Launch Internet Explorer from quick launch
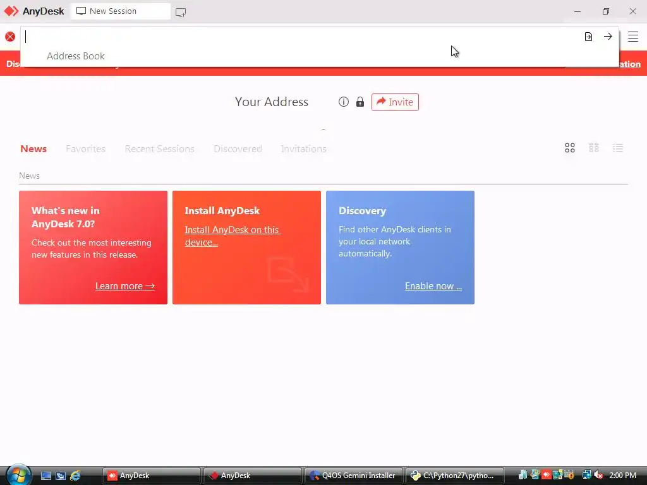Screen dimensions: 647x485 76,476
